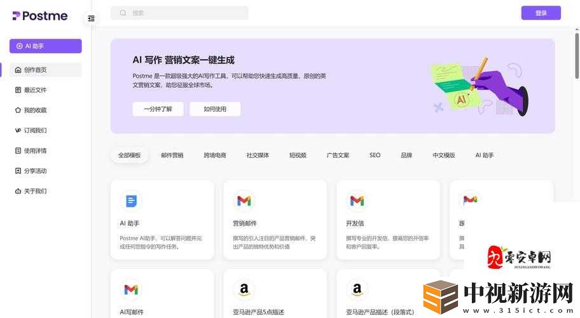This screenshot has height=318, width=580.
Task: Click the document icon next to 使用详情
Action: pyautogui.click(x=18, y=151)
